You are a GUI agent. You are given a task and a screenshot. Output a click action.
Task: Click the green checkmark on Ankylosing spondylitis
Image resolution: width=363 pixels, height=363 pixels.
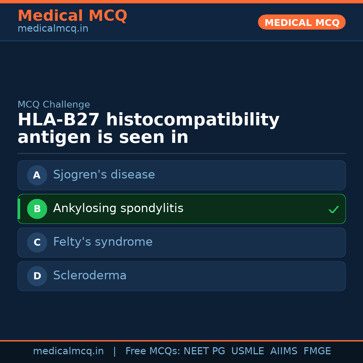pos(333,209)
